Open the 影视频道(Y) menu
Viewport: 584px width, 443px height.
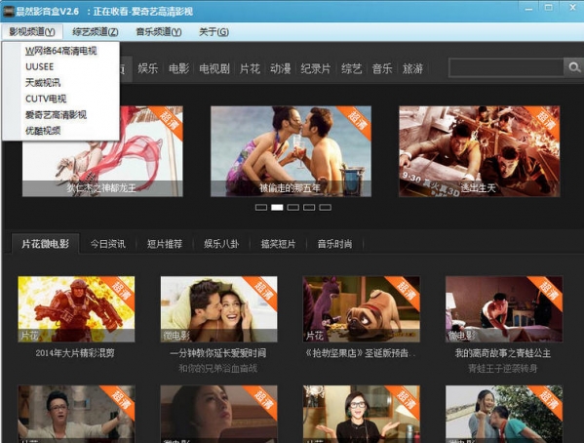pos(32,31)
